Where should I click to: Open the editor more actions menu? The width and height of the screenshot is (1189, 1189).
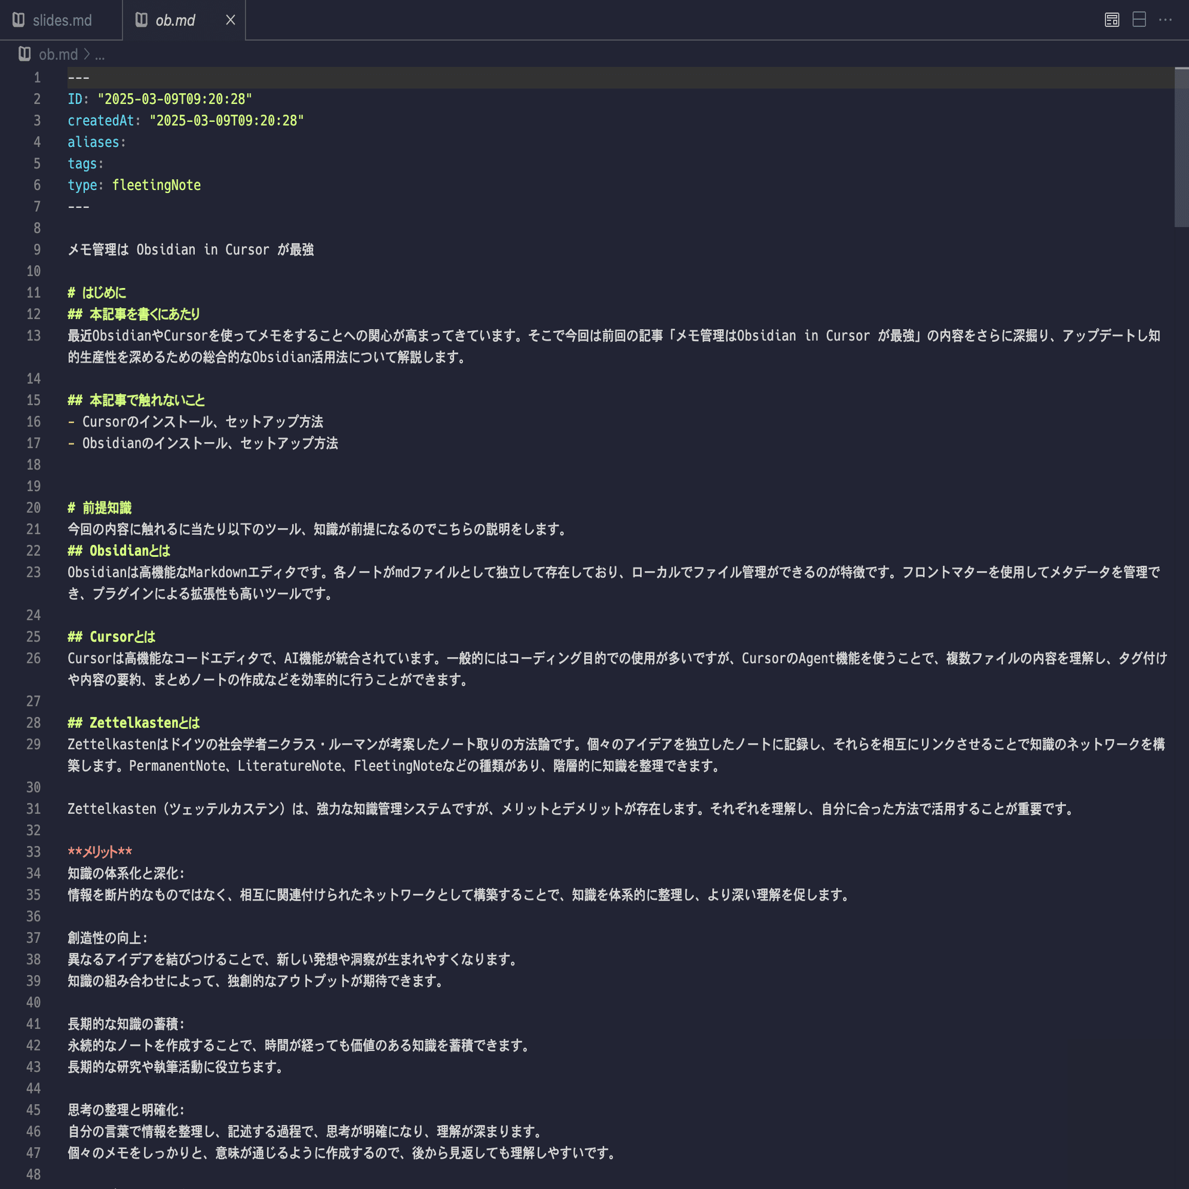click(1166, 20)
